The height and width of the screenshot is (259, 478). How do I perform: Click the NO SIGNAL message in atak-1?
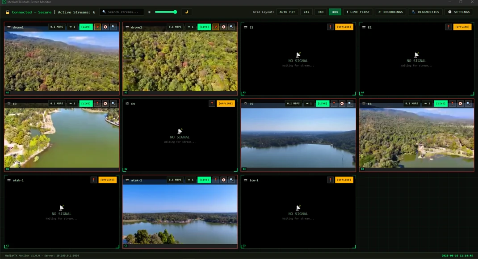click(62, 213)
